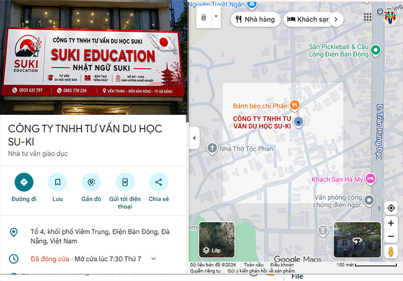Select Sân Pickleball & Cầu Lông pin
Image resolution: width=403 pixels, height=281 pixels.
(x=375, y=50)
